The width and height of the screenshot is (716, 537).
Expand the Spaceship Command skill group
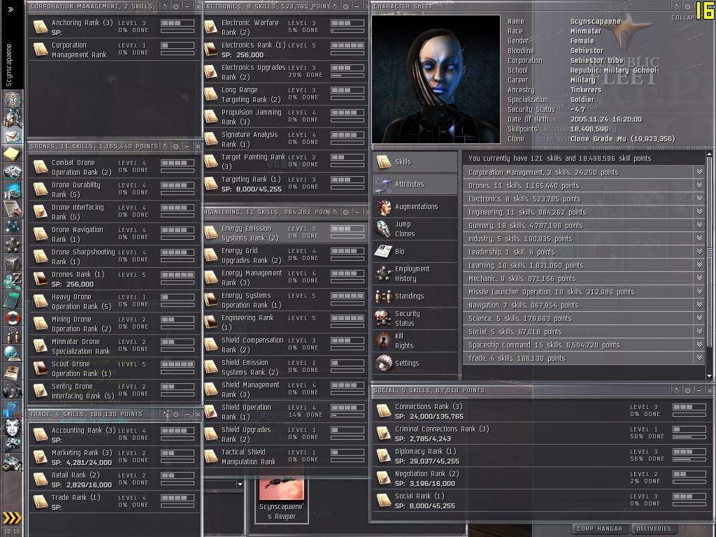699,345
